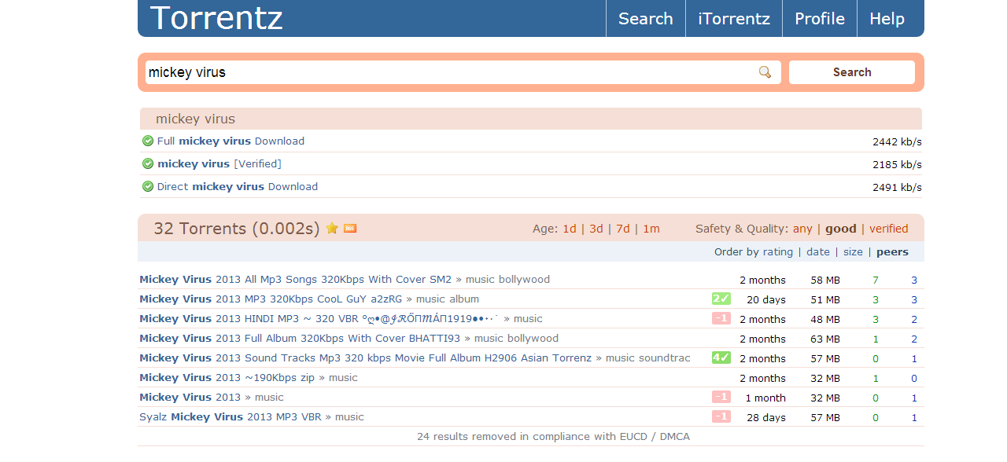Open Sound Tracks Mp3 320 kbps Movie torrent
This screenshot has height=462, width=1007.
point(365,357)
